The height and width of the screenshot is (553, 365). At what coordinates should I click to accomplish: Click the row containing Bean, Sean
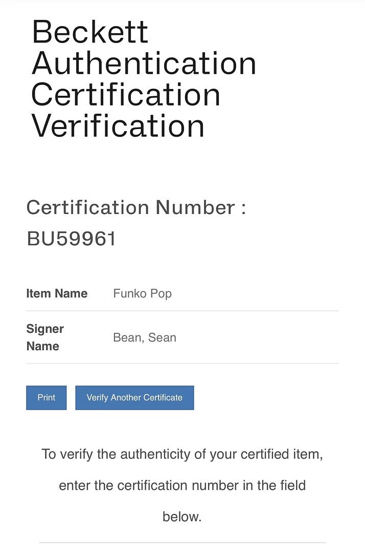click(182, 337)
